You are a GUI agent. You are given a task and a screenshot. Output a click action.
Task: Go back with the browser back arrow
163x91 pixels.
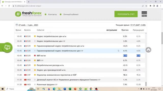[2, 6]
